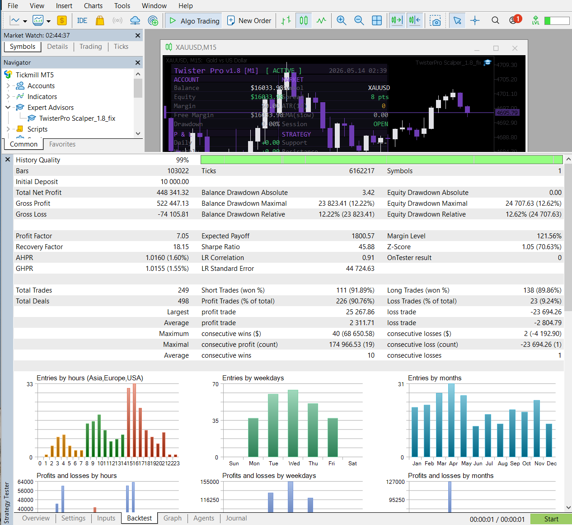Click the signals broadcast icon
Image resolution: width=572 pixels, height=525 pixels.
(x=117, y=20)
